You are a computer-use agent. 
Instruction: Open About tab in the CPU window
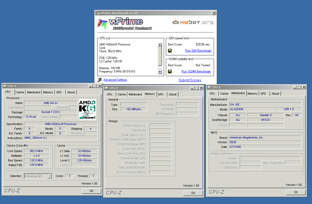71,92
